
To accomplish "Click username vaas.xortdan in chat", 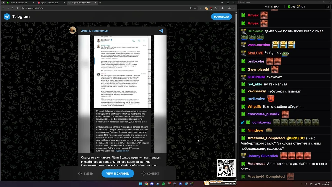I will pyautogui.click(x=259, y=45).
